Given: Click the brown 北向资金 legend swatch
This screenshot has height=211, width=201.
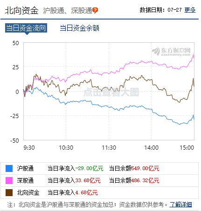Looking at the screenshot, I should [9, 192].
